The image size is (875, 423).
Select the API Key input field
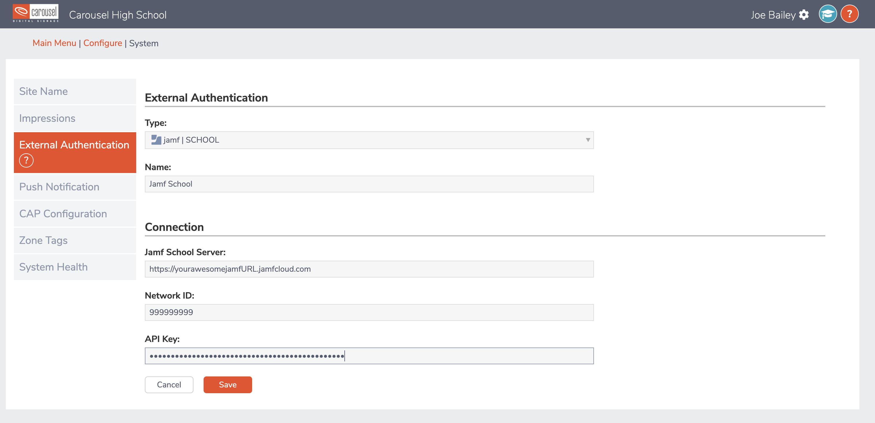[x=369, y=355]
